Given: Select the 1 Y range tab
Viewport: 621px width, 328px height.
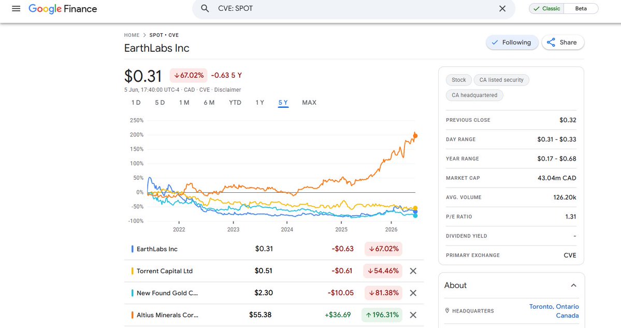Looking at the screenshot, I should [x=259, y=103].
